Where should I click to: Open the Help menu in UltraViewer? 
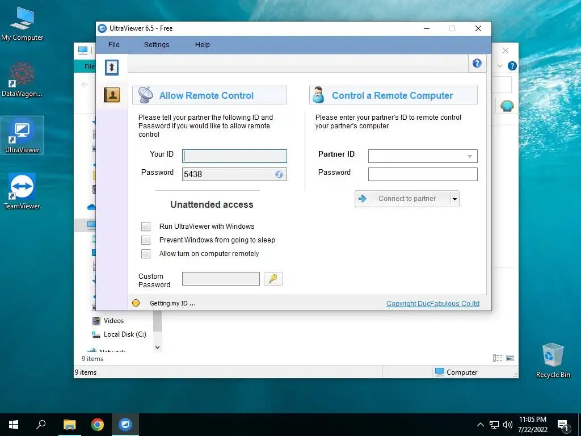click(203, 45)
